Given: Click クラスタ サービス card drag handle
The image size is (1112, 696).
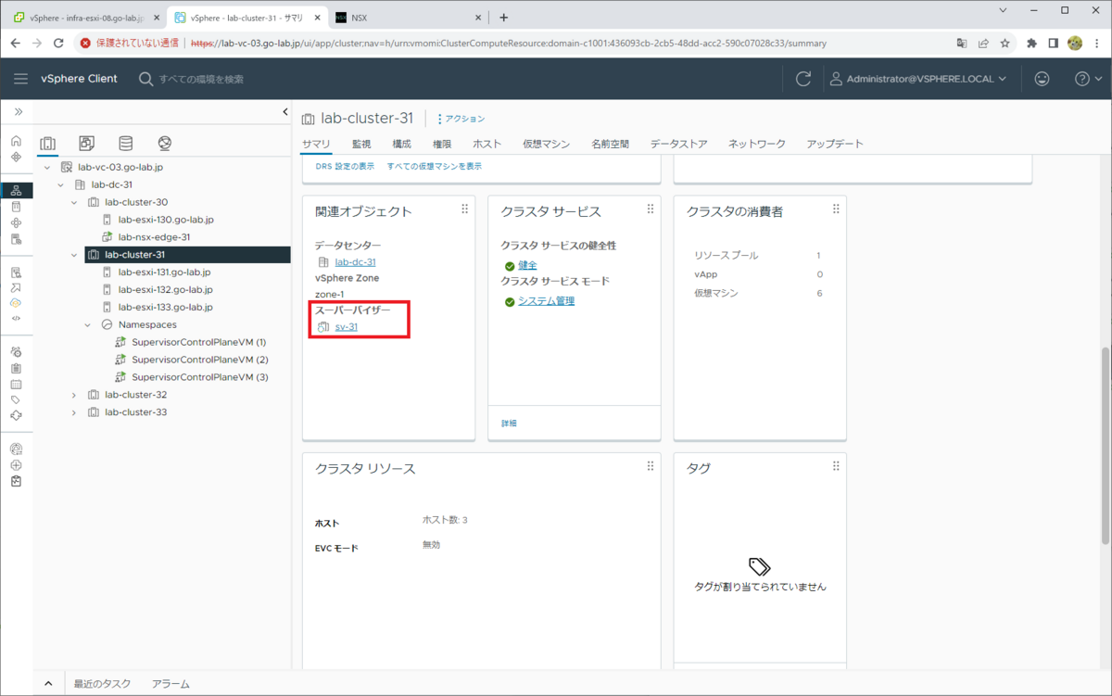Looking at the screenshot, I should 650,210.
